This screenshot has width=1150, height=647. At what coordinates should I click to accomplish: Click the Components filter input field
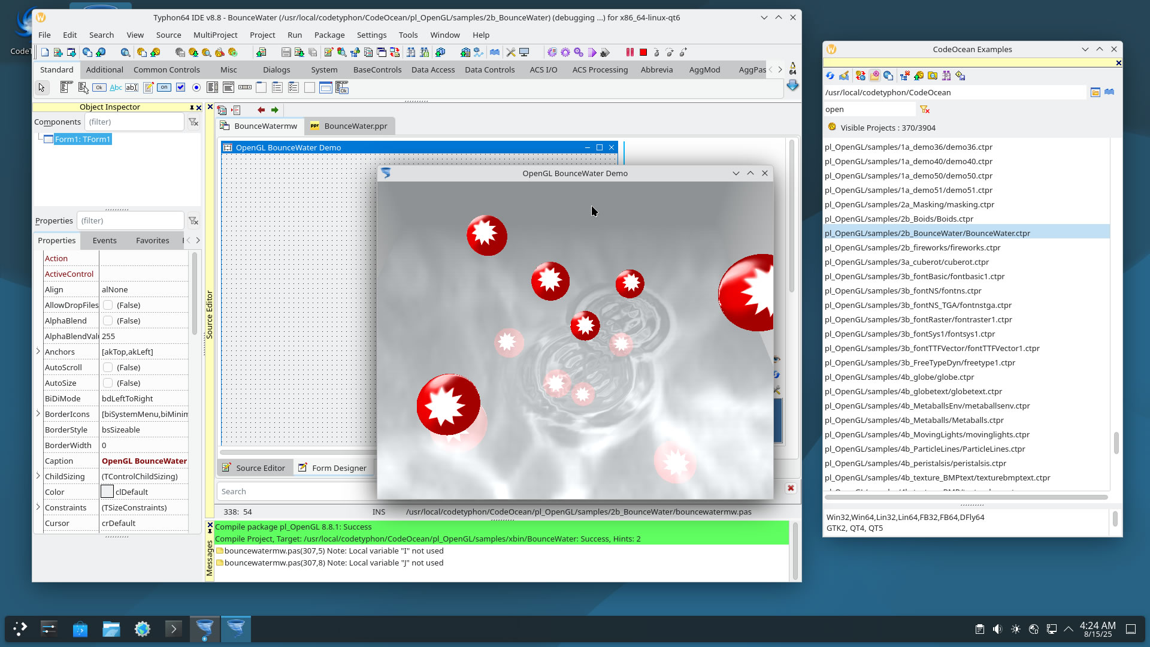point(134,122)
